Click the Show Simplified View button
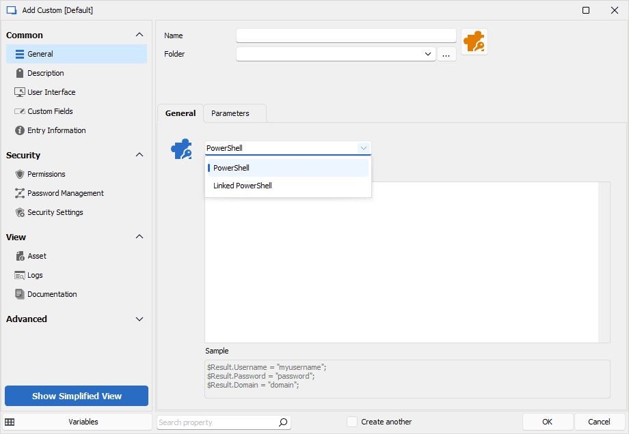 tap(77, 396)
